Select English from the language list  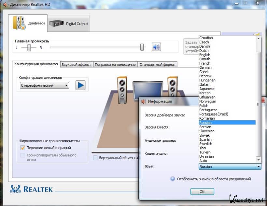(x=205, y=55)
